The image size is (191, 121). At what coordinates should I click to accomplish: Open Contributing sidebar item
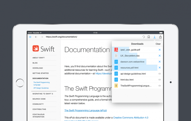click(39, 109)
